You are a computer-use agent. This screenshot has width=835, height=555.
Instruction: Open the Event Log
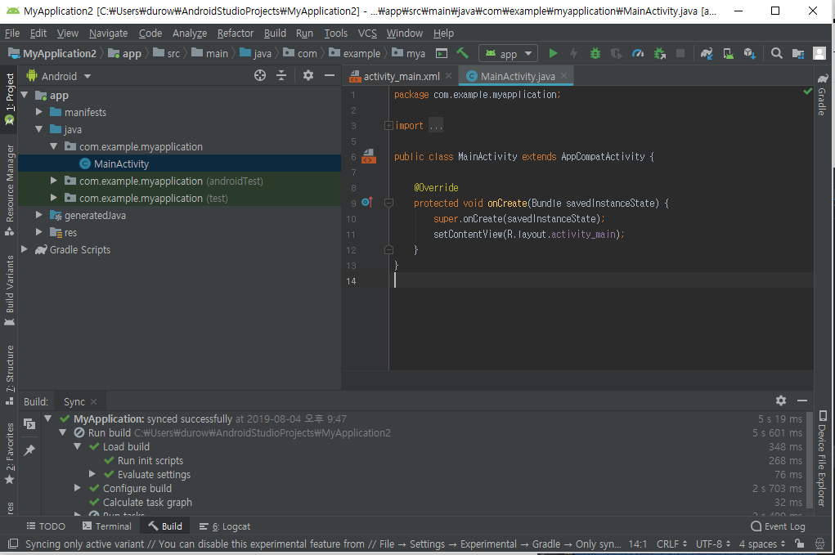778,526
